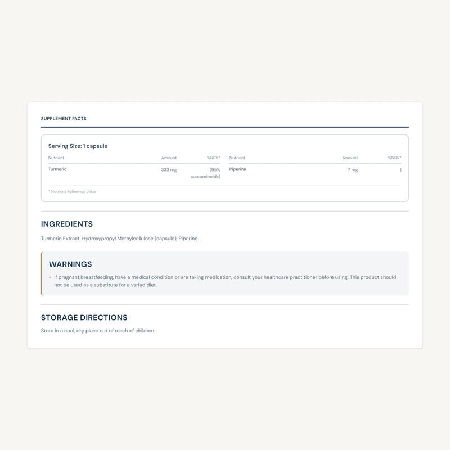Viewport: 450px width, 450px height.
Task: Click the left %NRV* column header
Action: point(214,158)
